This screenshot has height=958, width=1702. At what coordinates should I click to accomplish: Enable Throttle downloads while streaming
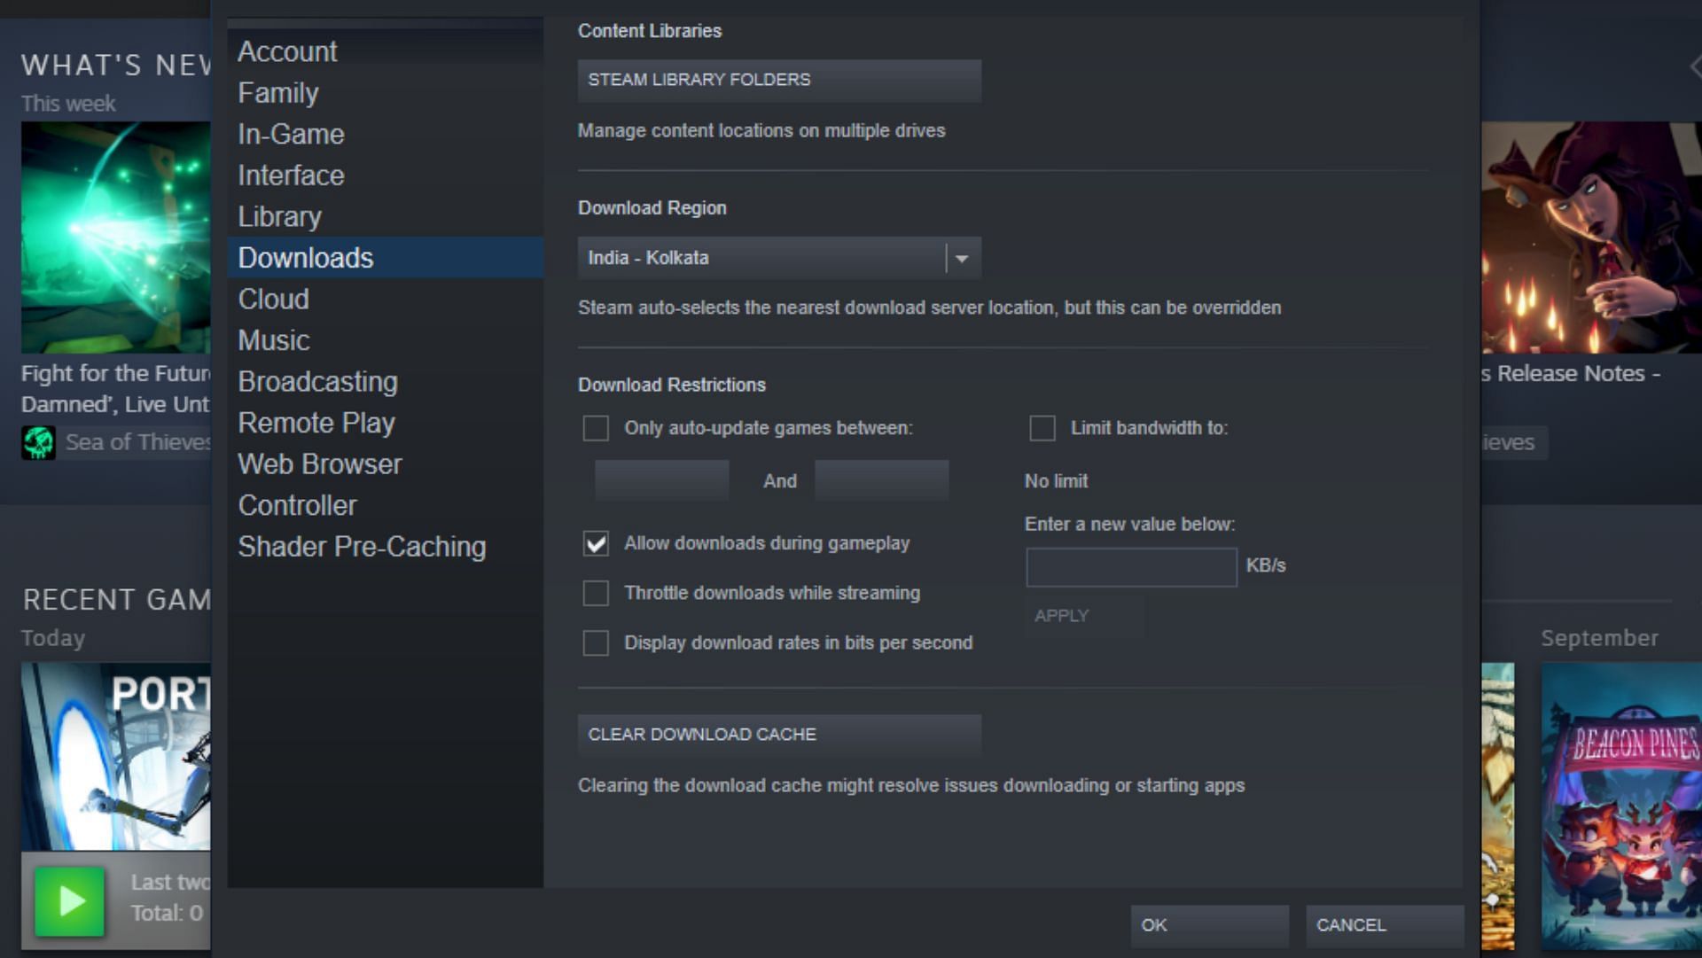tap(595, 592)
